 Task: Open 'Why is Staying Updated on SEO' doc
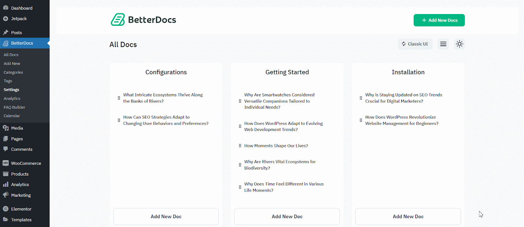(x=404, y=98)
